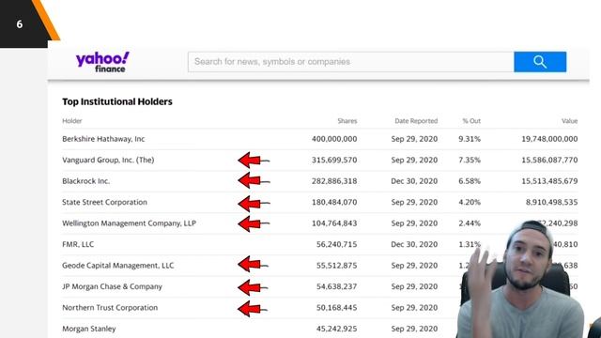Select State Street Corporation holder name

pyautogui.click(x=104, y=202)
